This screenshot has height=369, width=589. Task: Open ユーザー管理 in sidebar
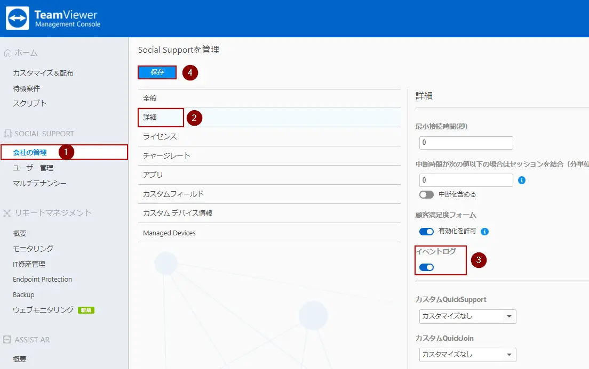pos(33,168)
